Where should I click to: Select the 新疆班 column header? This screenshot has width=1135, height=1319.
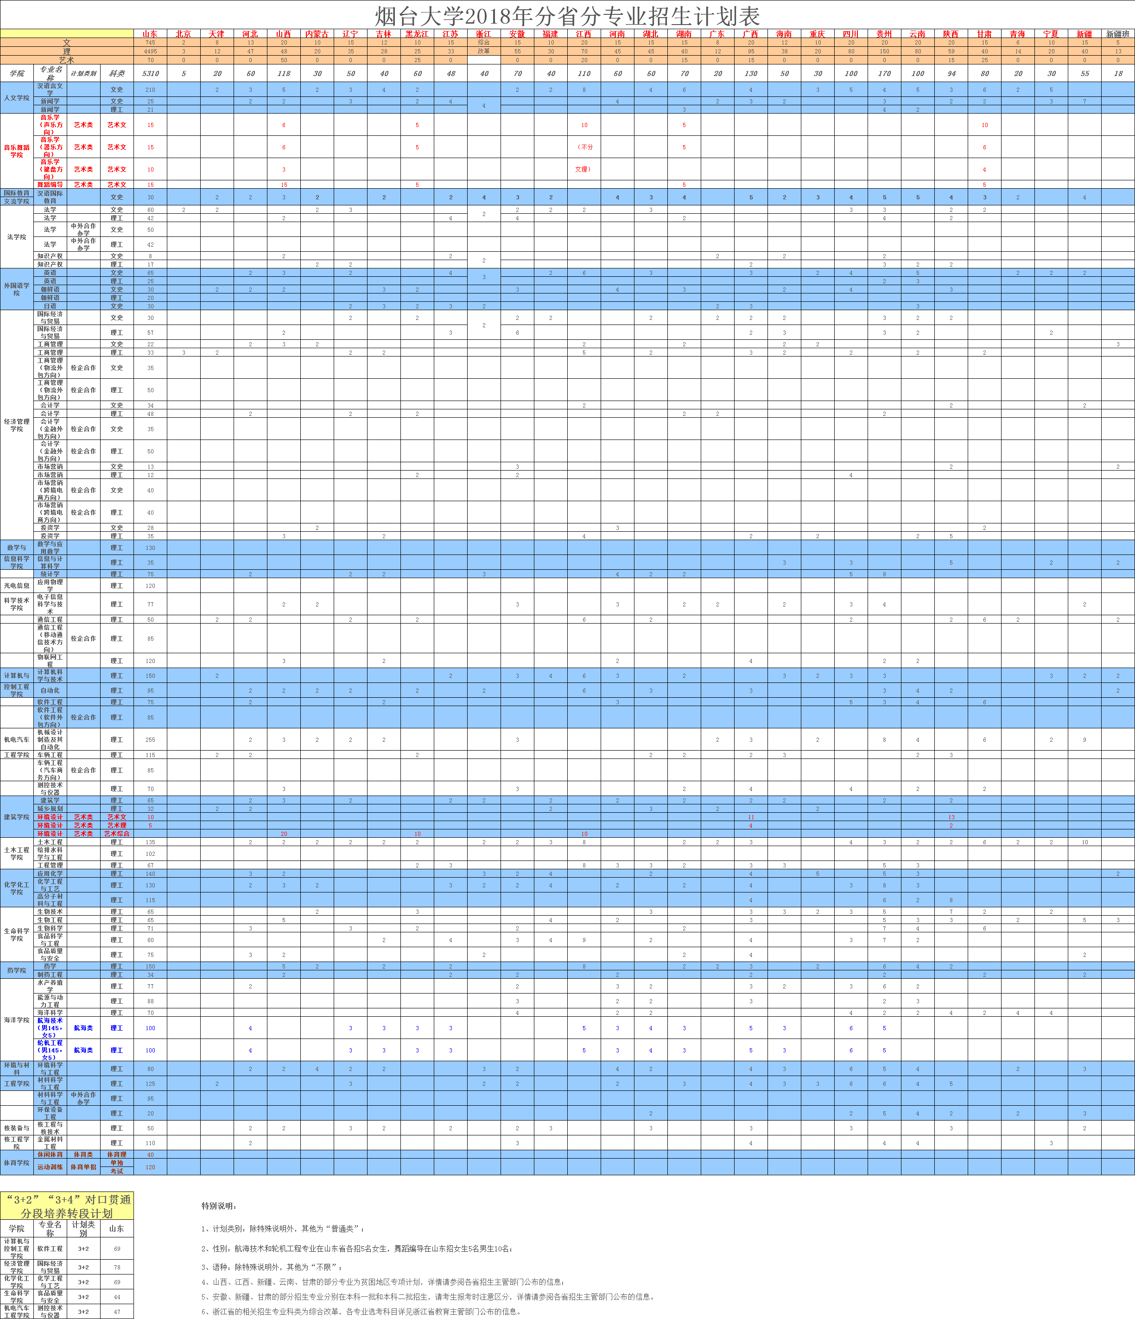click(1118, 34)
